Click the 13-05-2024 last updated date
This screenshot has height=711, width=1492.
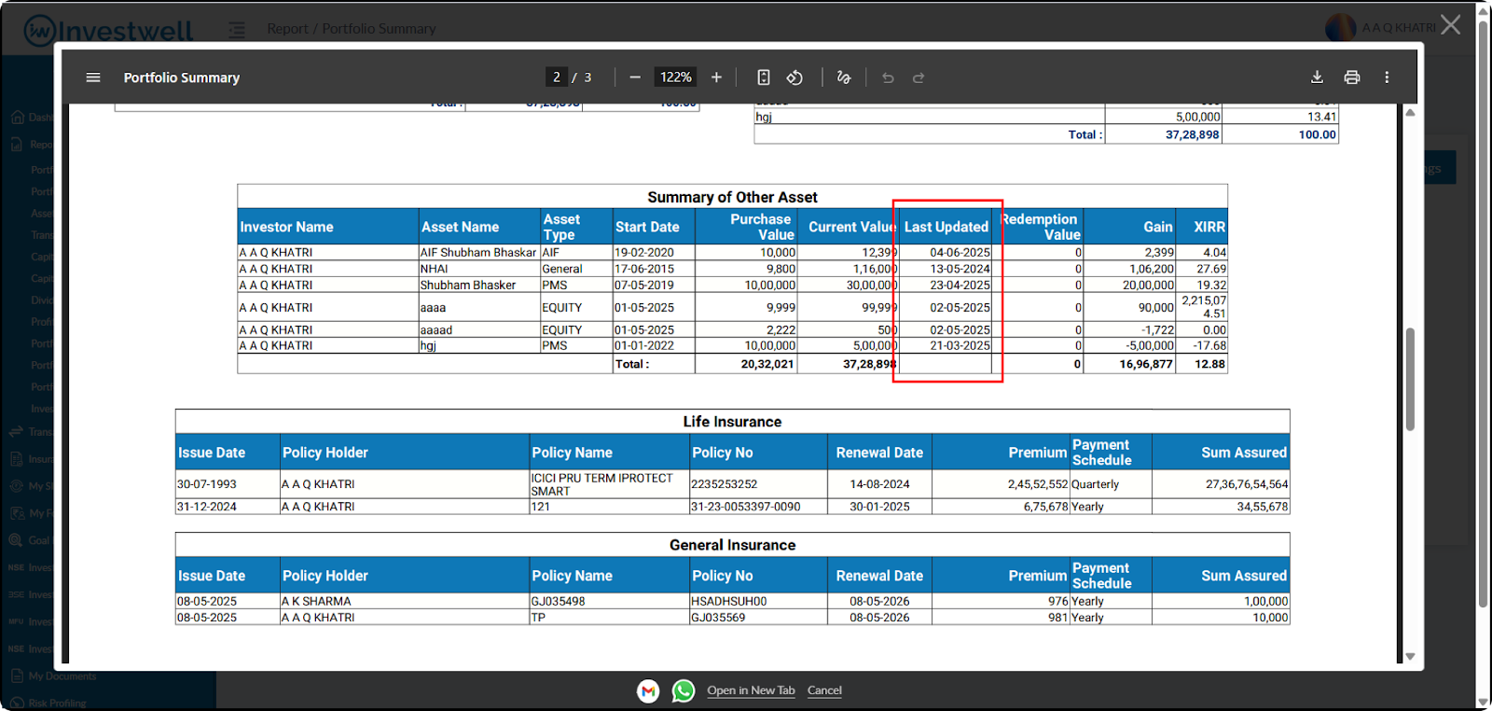960,269
